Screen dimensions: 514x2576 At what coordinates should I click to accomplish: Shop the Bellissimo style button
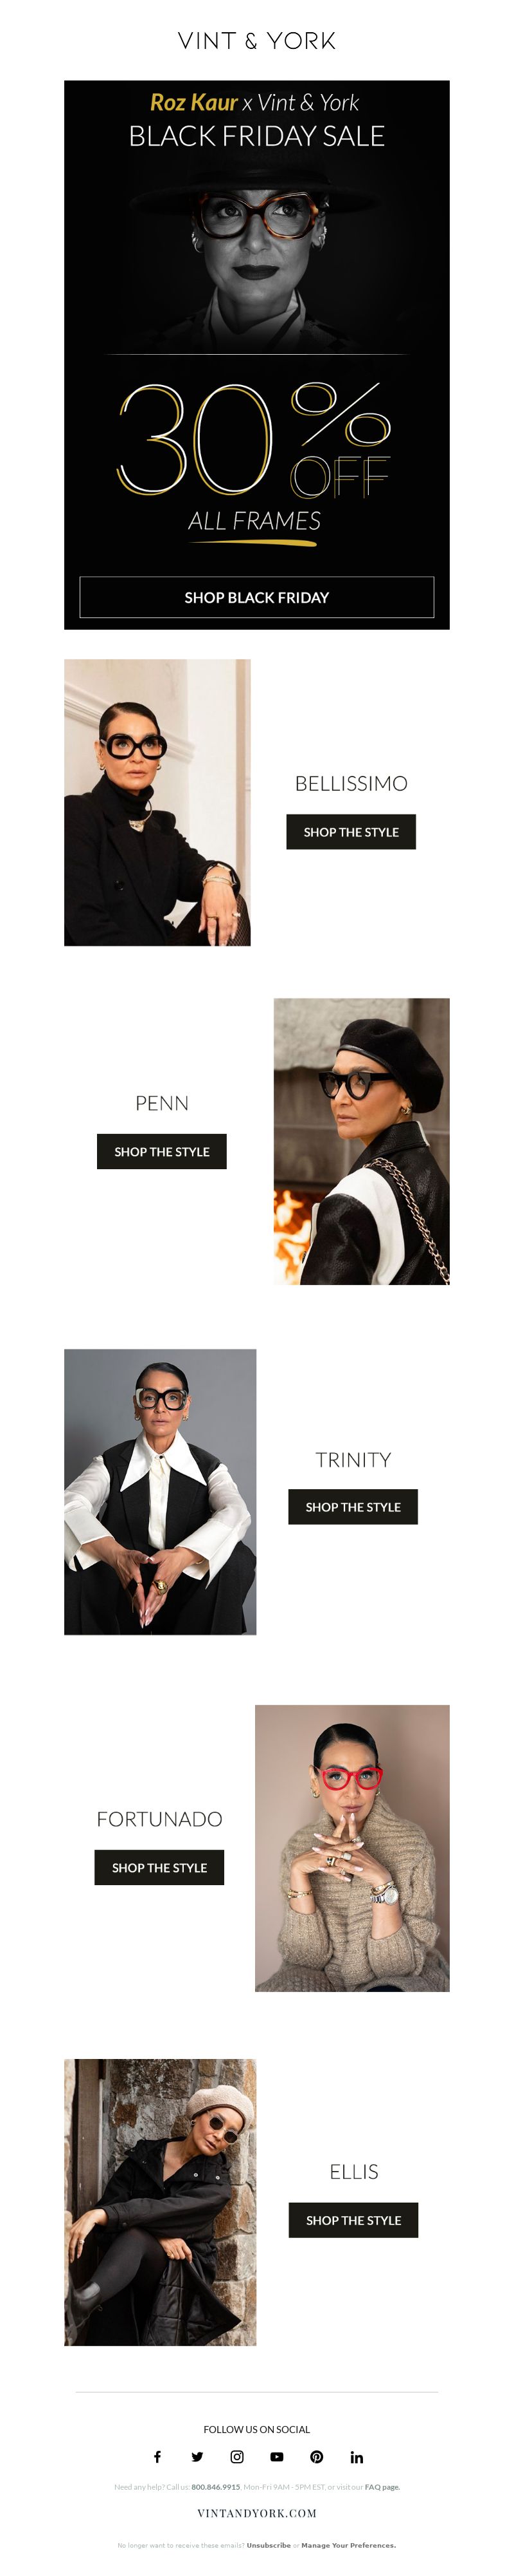tap(351, 832)
